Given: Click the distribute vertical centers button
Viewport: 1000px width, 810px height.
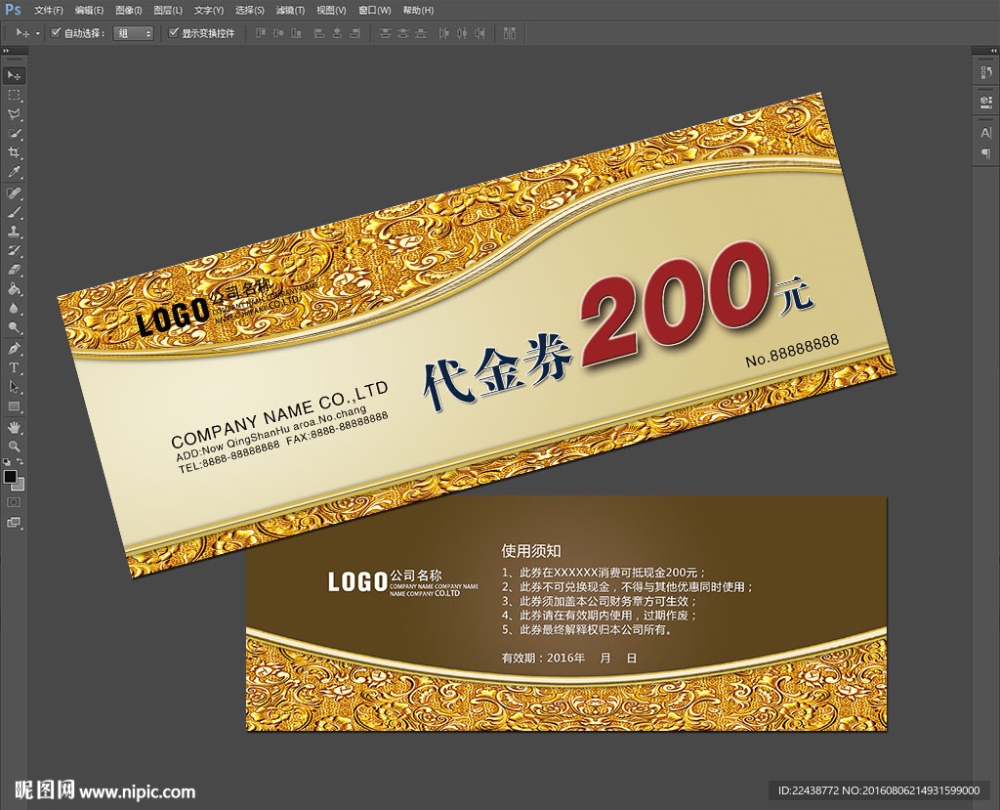Looking at the screenshot, I should (402, 33).
